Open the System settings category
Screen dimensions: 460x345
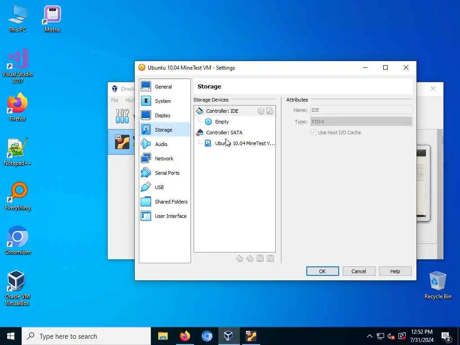(164, 101)
